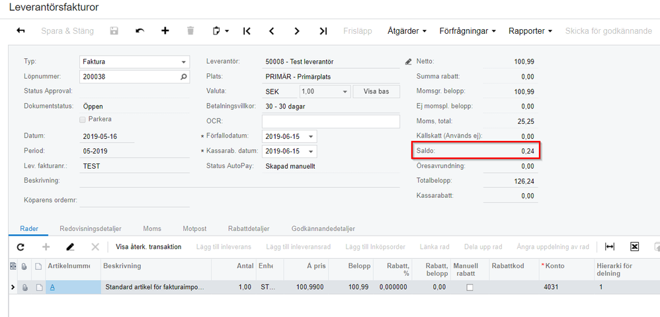This screenshot has height=317, width=660.
Task: Click Visa återk. transaktion button
Action: [149, 247]
